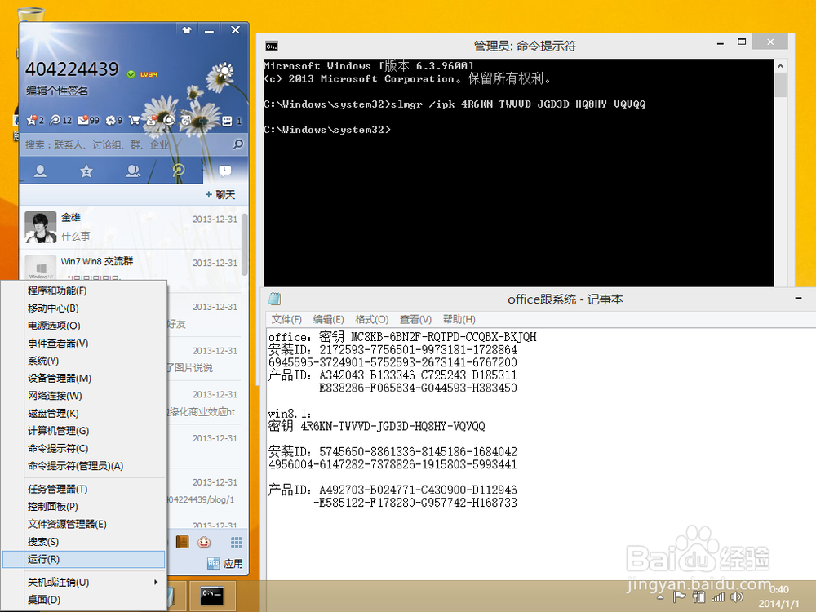Click the command prompt title bar icon
This screenshot has width=816, height=612.
tap(271, 46)
